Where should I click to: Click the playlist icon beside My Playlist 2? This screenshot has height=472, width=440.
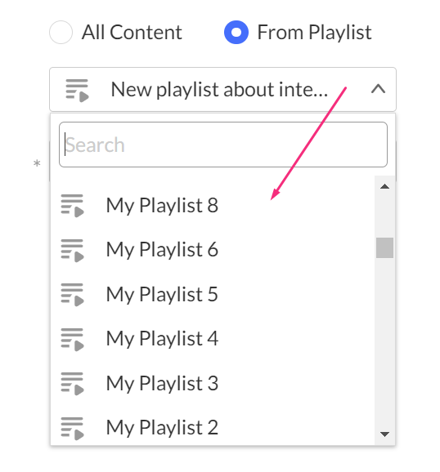click(72, 428)
